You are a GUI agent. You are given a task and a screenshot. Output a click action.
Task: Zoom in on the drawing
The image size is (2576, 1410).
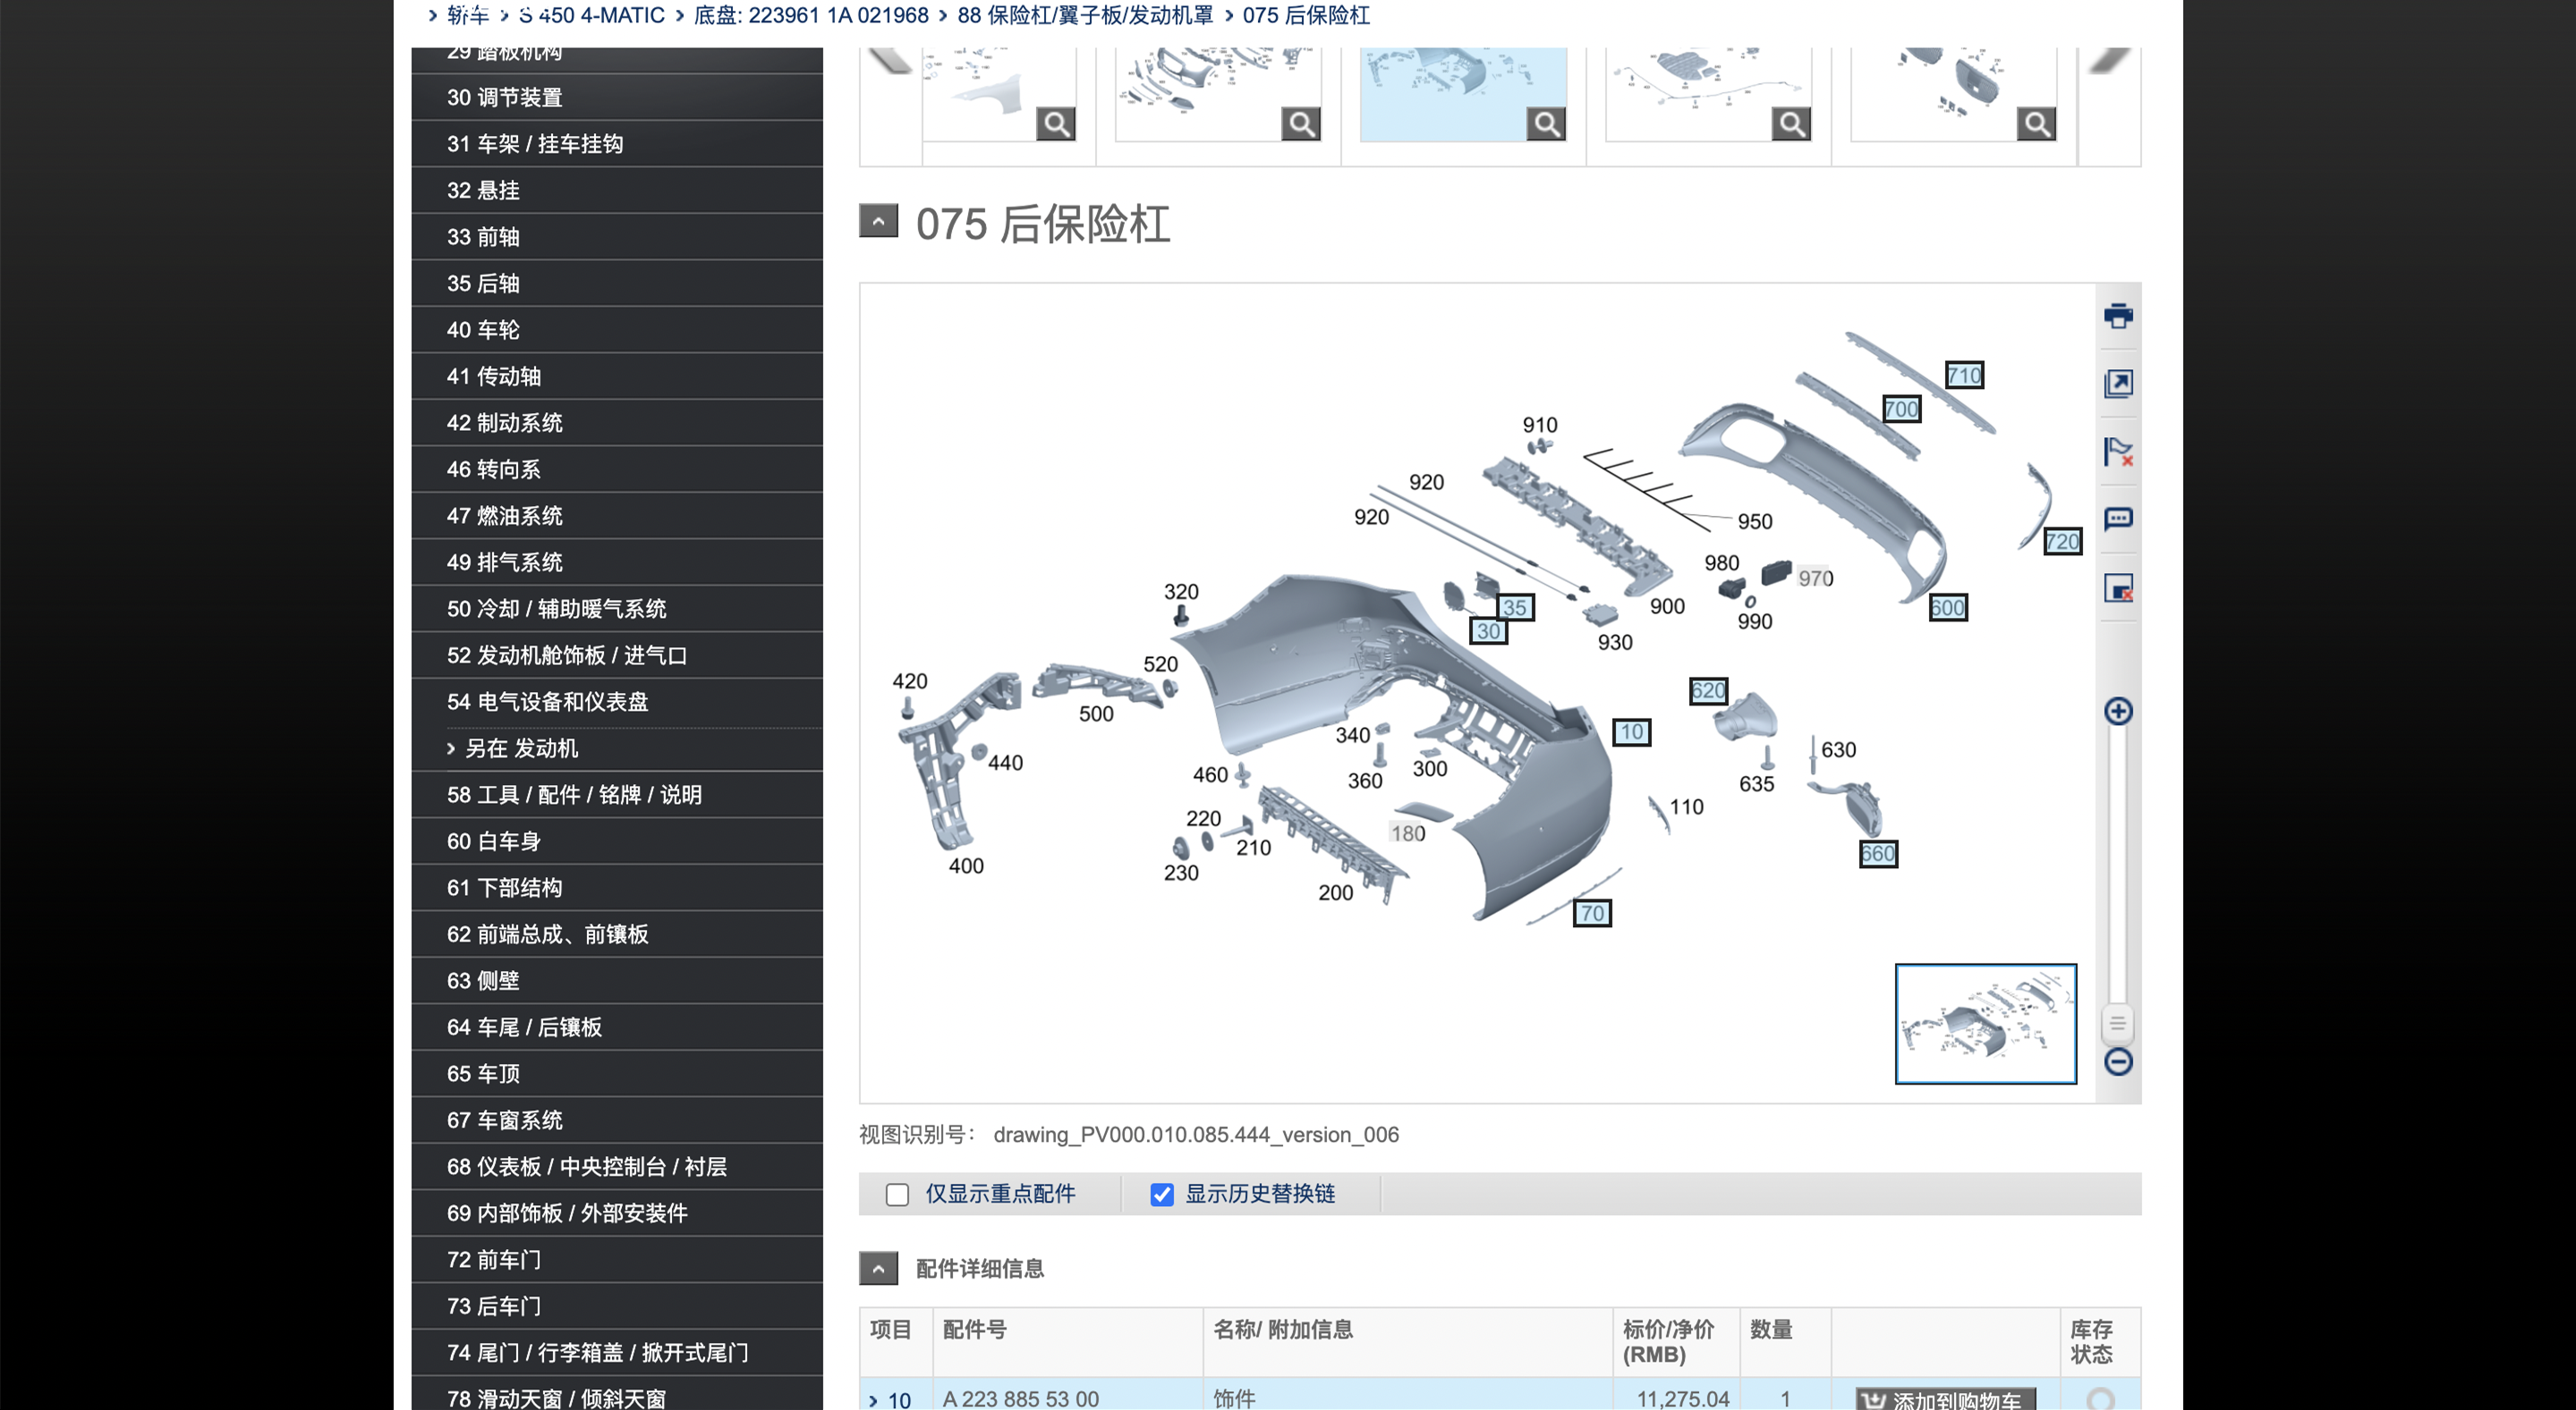pyautogui.click(x=2117, y=712)
